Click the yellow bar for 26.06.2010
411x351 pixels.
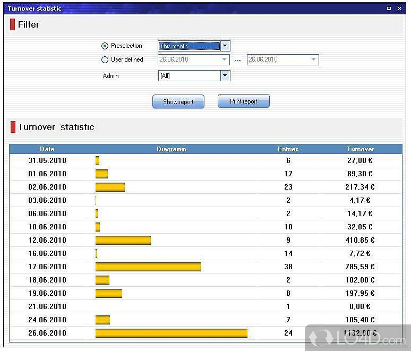[171, 333]
